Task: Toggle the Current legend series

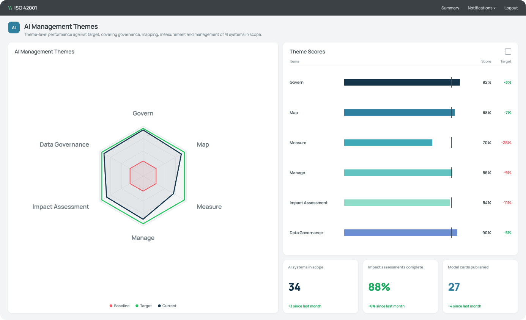Action: tap(167, 306)
